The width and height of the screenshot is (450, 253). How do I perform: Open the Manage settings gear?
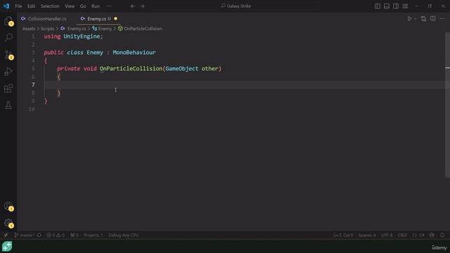pyautogui.click(x=8, y=223)
